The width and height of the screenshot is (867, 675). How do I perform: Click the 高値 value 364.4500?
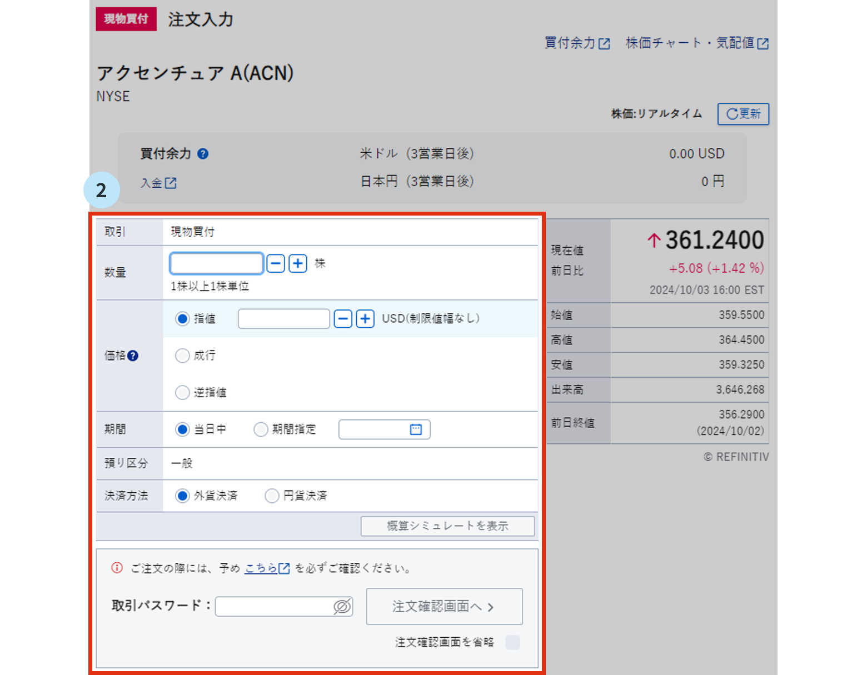tap(741, 340)
